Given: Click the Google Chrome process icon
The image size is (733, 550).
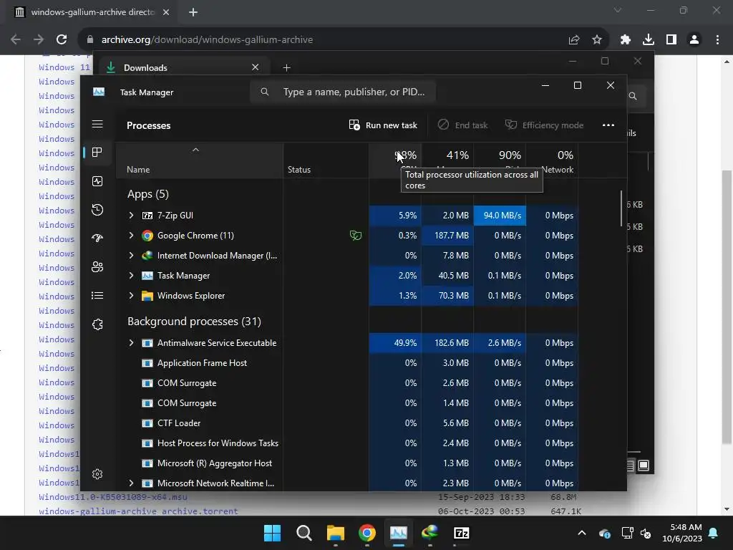Looking at the screenshot, I should coord(147,236).
